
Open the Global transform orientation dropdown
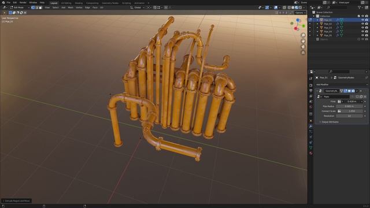coord(138,8)
